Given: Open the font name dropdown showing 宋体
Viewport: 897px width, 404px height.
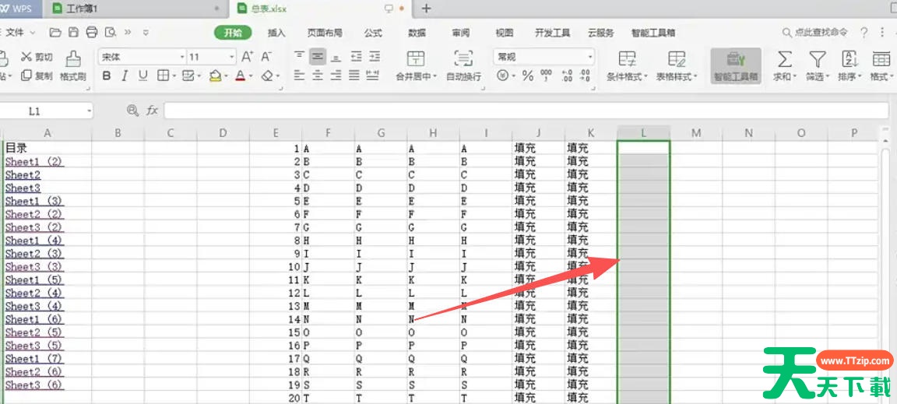Looking at the screenshot, I should (142, 57).
